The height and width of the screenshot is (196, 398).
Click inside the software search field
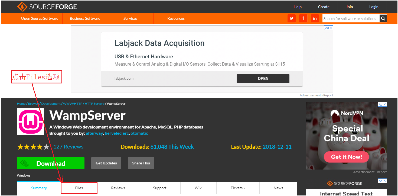coord(351,18)
